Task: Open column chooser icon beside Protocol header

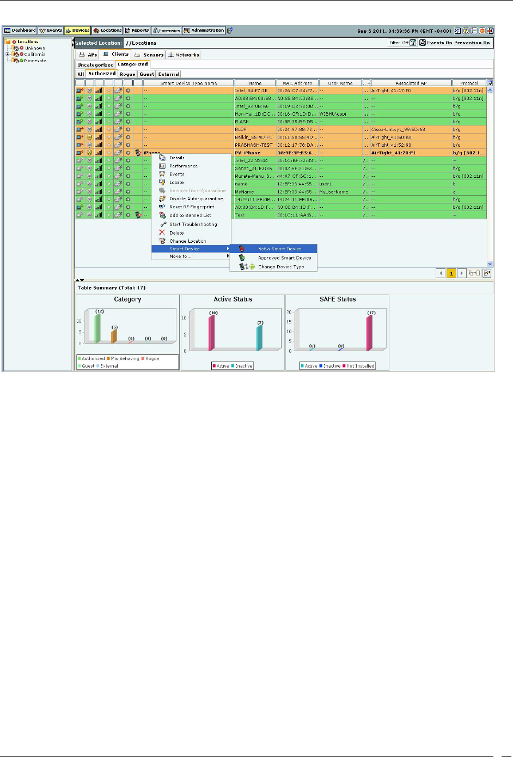Action: point(490,83)
